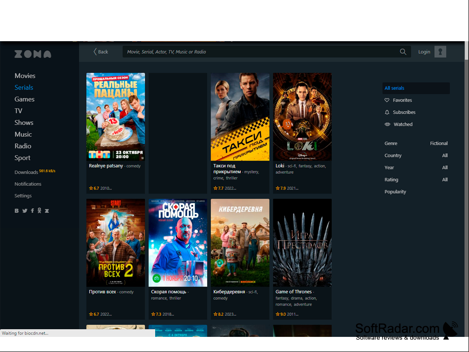Image resolution: width=469 pixels, height=352 pixels.
Task: Click the Скорая помощь title text
Action: click(169, 292)
